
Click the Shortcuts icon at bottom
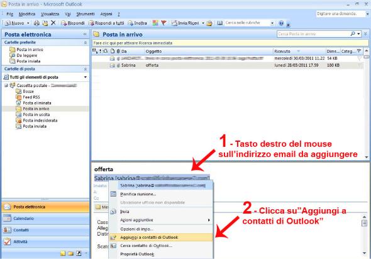coord(79,253)
